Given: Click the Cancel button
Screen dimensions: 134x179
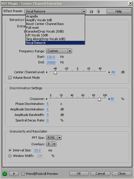Looking at the screenshot, I should coord(100,174).
